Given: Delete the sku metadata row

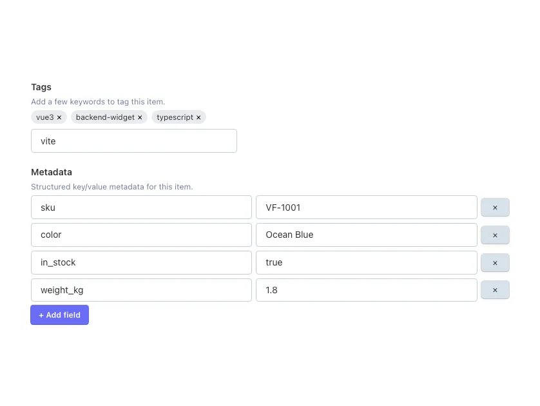Looking at the screenshot, I should (x=495, y=208).
